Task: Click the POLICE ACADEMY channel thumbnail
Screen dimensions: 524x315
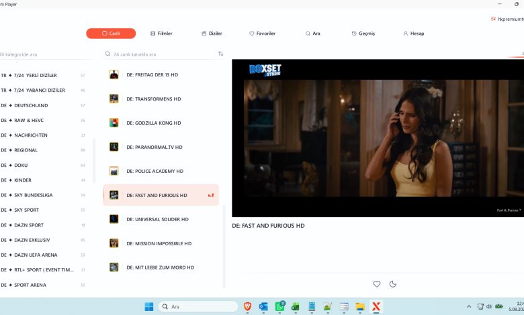Action: point(114,171)
